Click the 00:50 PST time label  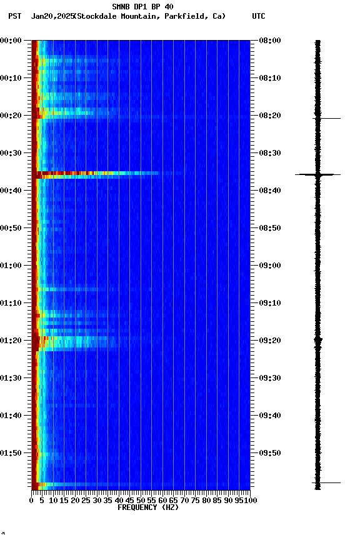tap(11, 228)
